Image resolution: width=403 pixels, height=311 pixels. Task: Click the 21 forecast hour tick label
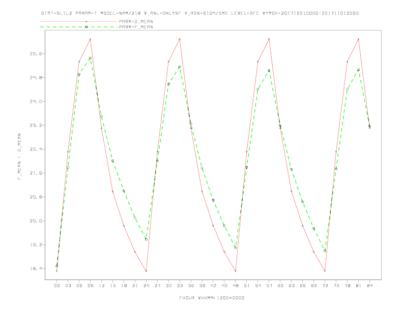coord(135,286)
